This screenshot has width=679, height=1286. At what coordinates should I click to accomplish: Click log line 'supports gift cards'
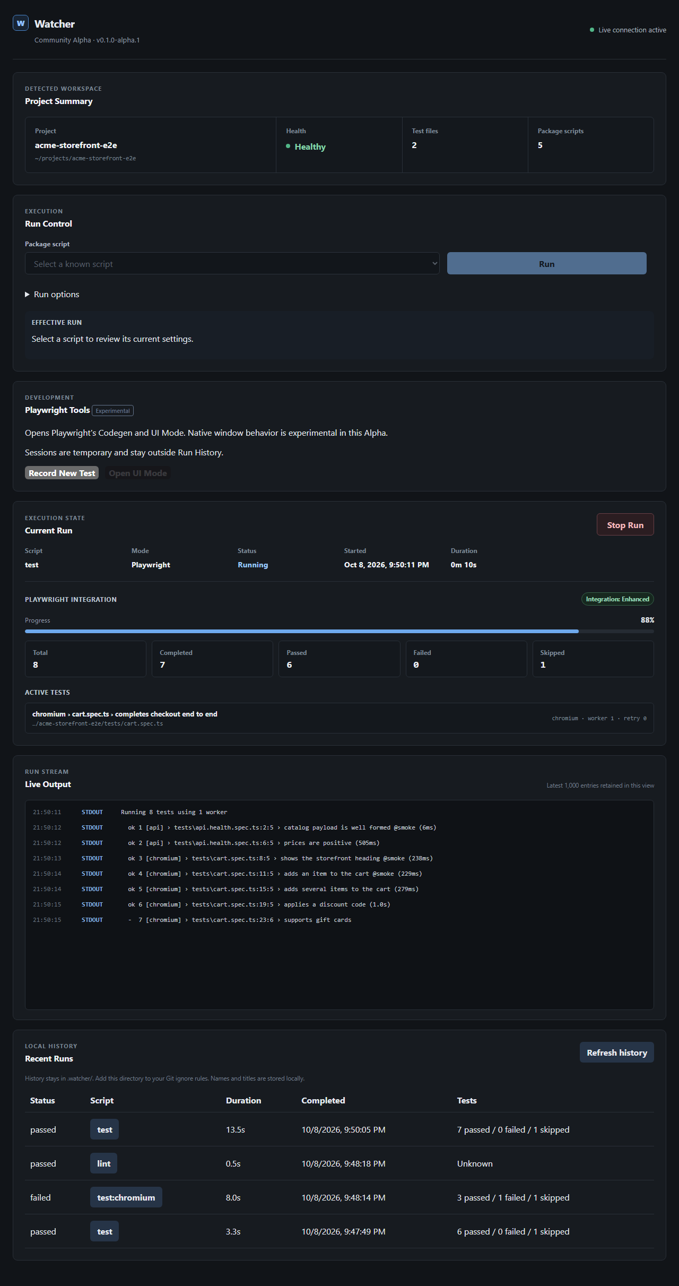click(x=239, y=920)
